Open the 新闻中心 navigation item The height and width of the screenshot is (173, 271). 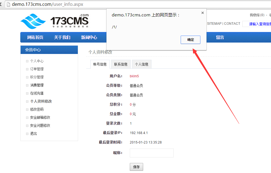click(89, 37)
